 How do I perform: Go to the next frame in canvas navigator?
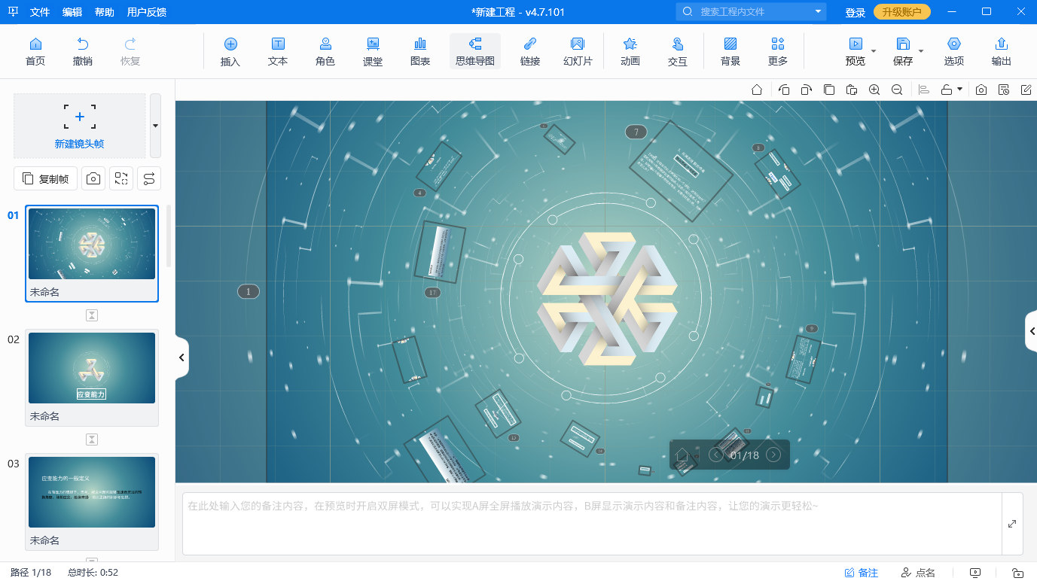(x=773, y=455)
